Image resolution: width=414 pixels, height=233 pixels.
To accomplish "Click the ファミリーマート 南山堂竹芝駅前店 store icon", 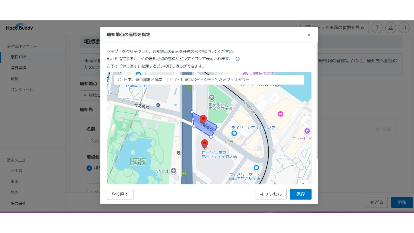I will click(x=256, y=167).
